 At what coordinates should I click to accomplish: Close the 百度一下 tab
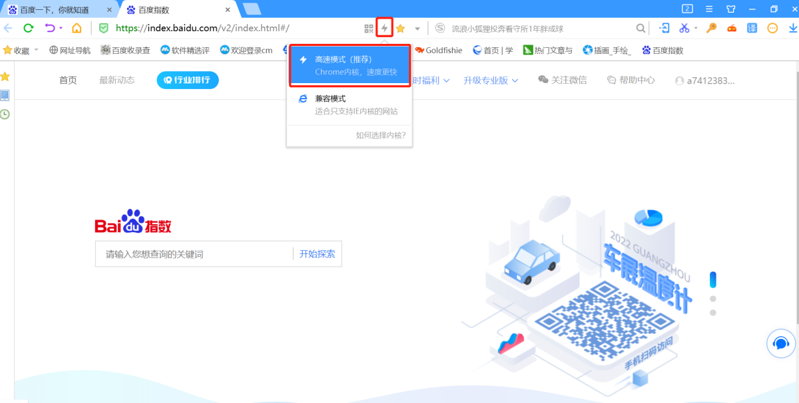109,10
